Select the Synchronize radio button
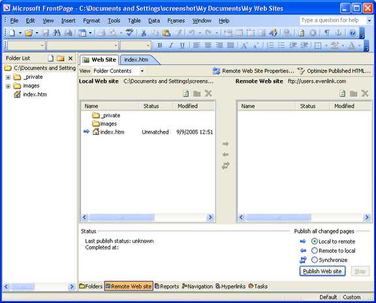The height and width of the screenshot is (303, 376). pyautogui.click(x=315, y=260)
